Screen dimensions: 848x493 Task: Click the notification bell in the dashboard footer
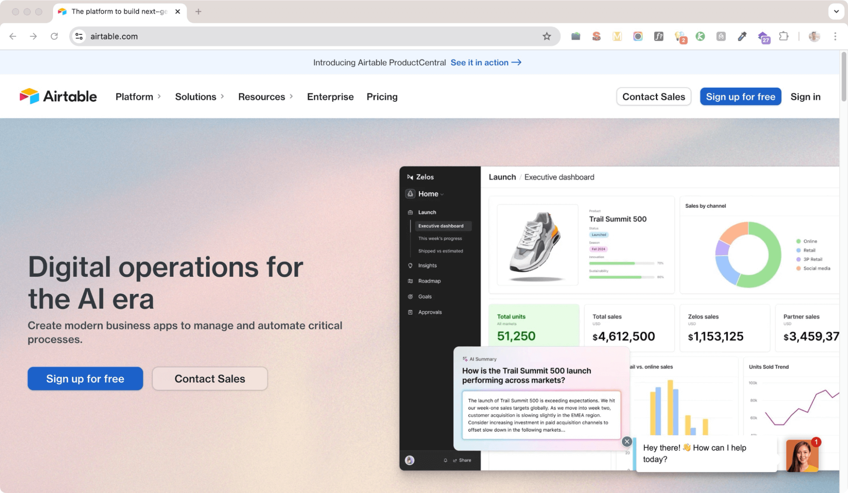click(x=445, y=460)
